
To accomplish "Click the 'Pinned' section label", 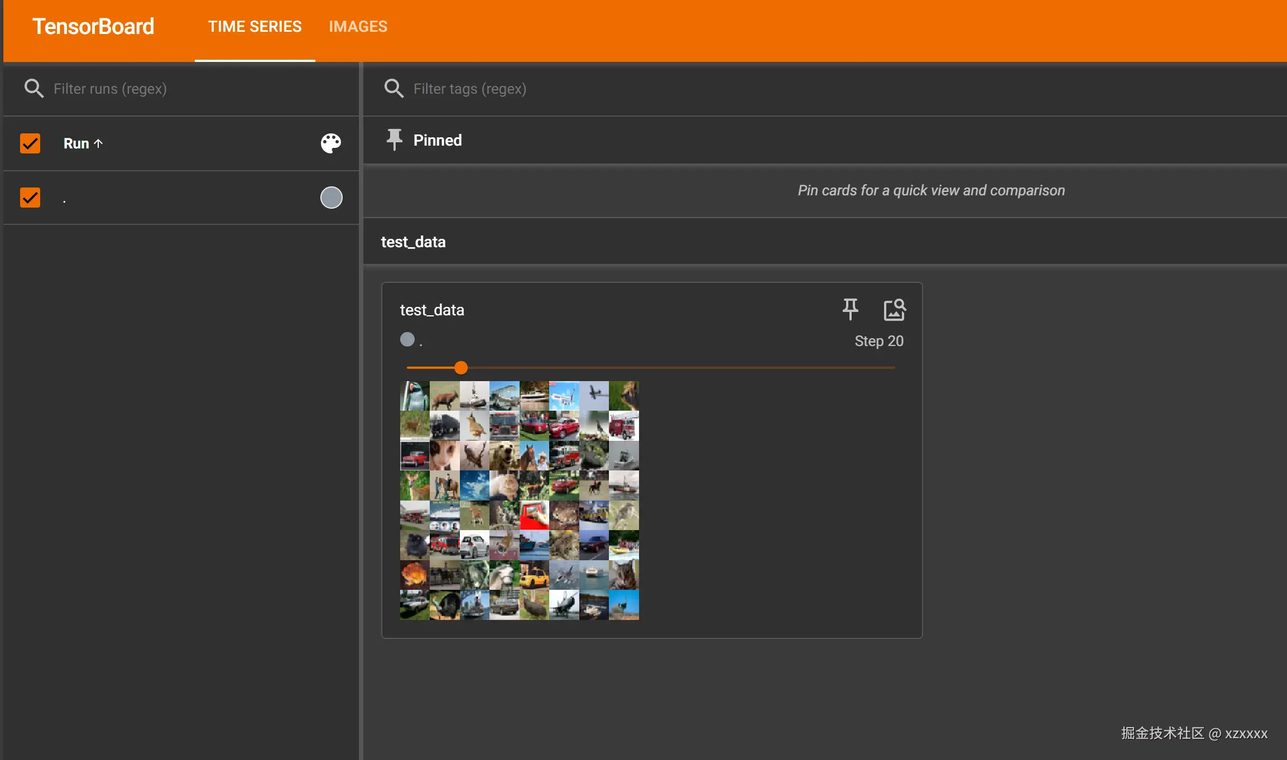I will 438,140.
